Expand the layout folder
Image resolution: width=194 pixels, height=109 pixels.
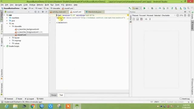point(10,38)
